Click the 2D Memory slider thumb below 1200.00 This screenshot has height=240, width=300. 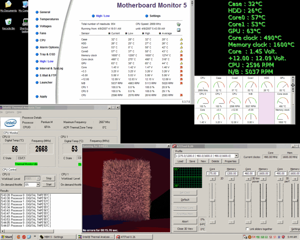231,200
